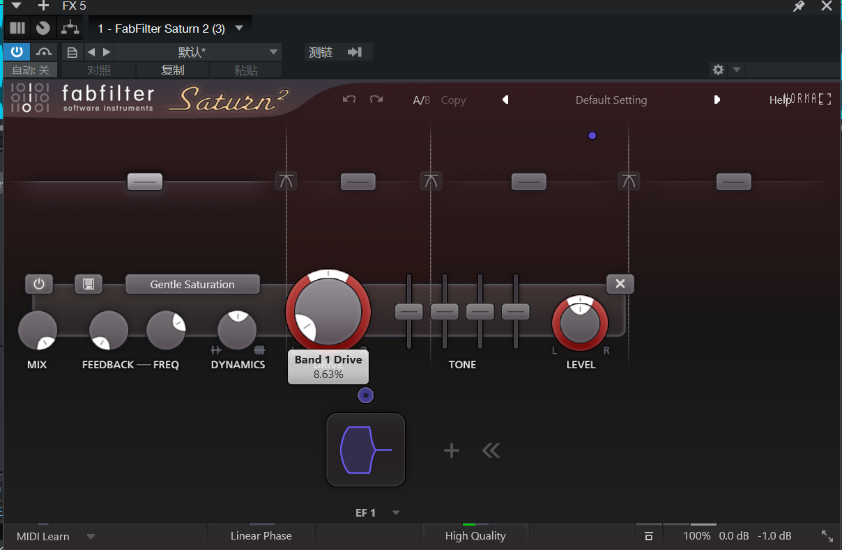The width and height of the screenshot is (842, 550).
Task: Toggle plugin bypass power button in host
Action: (17, 52)
